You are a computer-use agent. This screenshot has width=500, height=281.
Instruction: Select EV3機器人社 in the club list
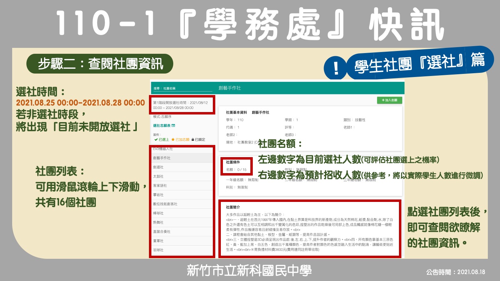(x=183, y=149)
